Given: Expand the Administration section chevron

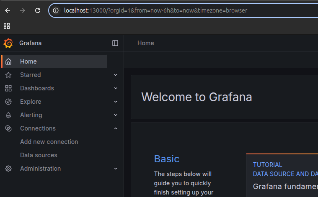Looking at the screenshot, I should [x=116, y=169].
